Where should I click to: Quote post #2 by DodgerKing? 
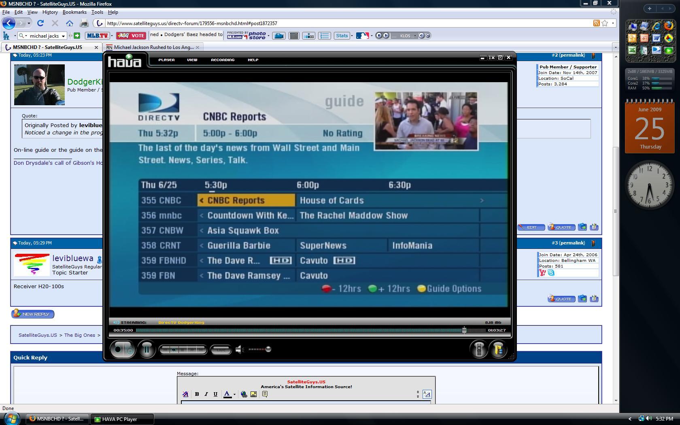561,227
